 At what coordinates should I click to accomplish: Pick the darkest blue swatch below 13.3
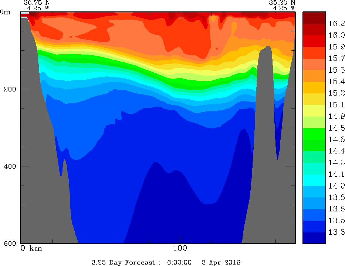point(314,238)
